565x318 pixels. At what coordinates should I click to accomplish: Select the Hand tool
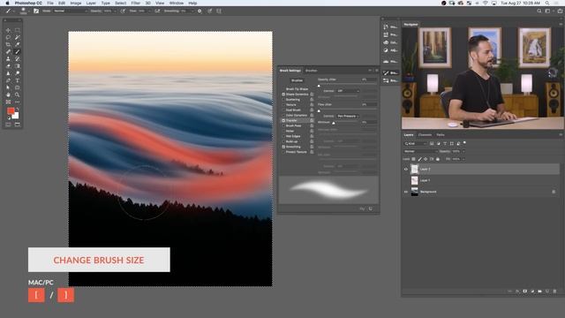[x=8, y=95]
